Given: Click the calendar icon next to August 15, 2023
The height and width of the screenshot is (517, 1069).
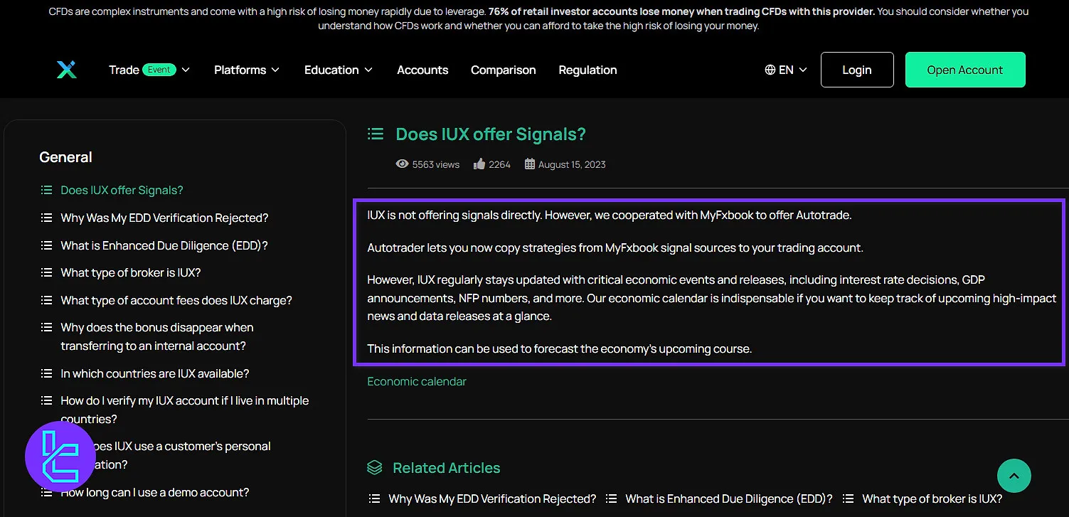Looking at the screenshot, I should 529,164.
